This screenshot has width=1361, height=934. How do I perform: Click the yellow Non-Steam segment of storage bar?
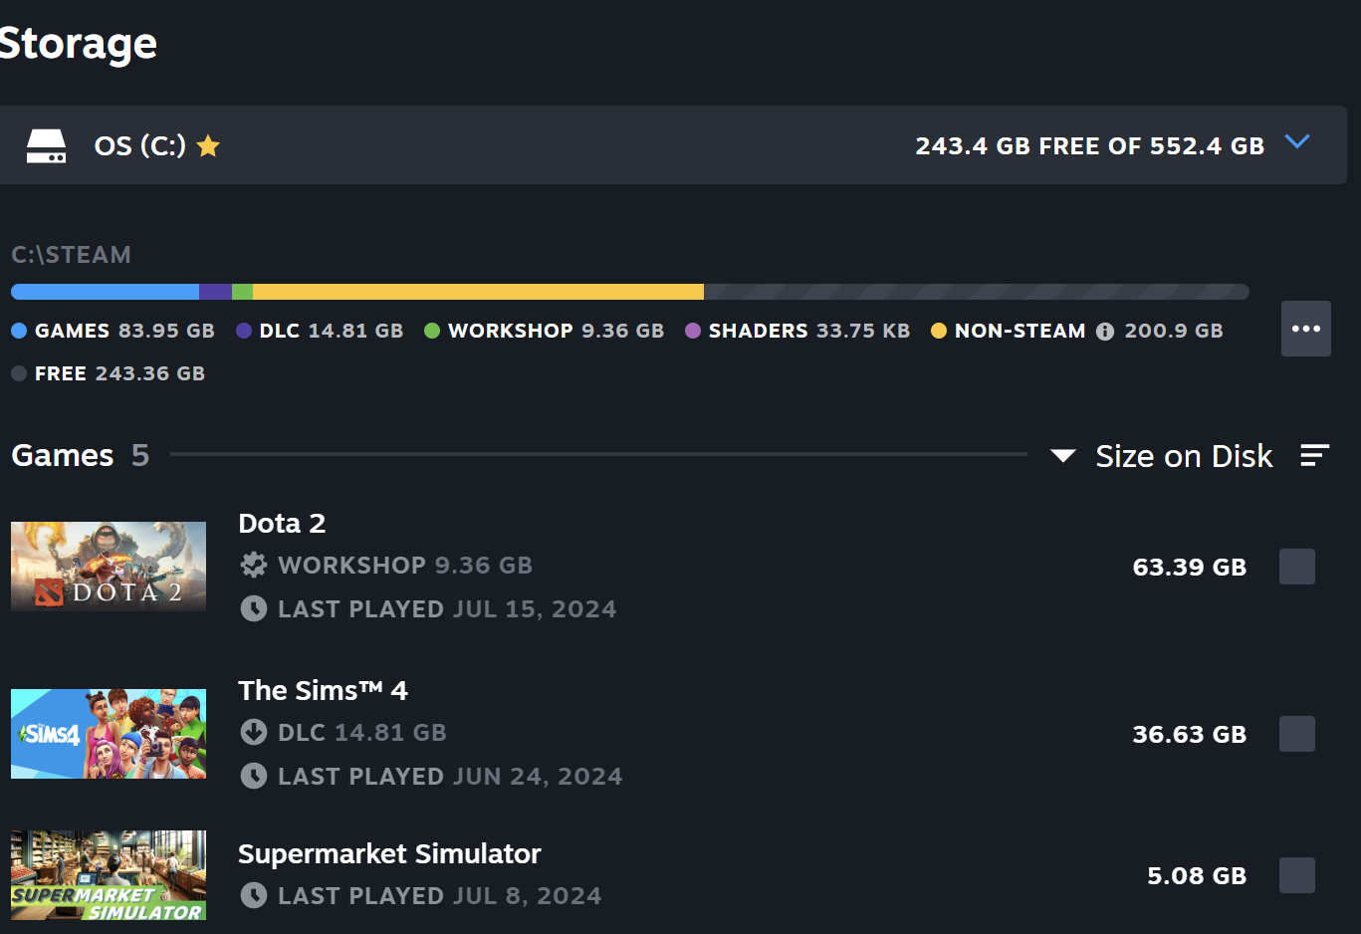click(478, 292)
